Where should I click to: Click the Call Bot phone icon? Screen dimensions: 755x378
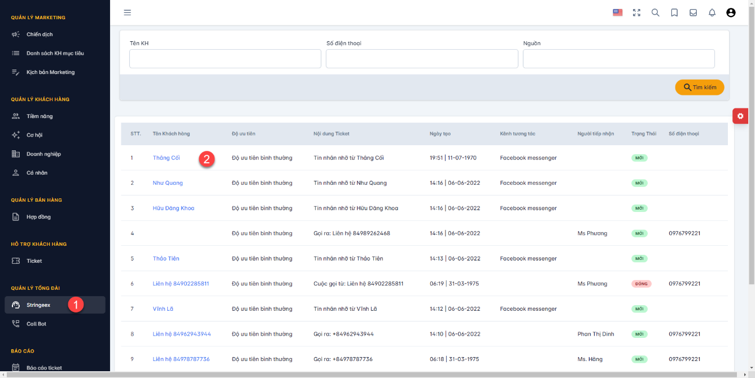[x=16, y=324]
